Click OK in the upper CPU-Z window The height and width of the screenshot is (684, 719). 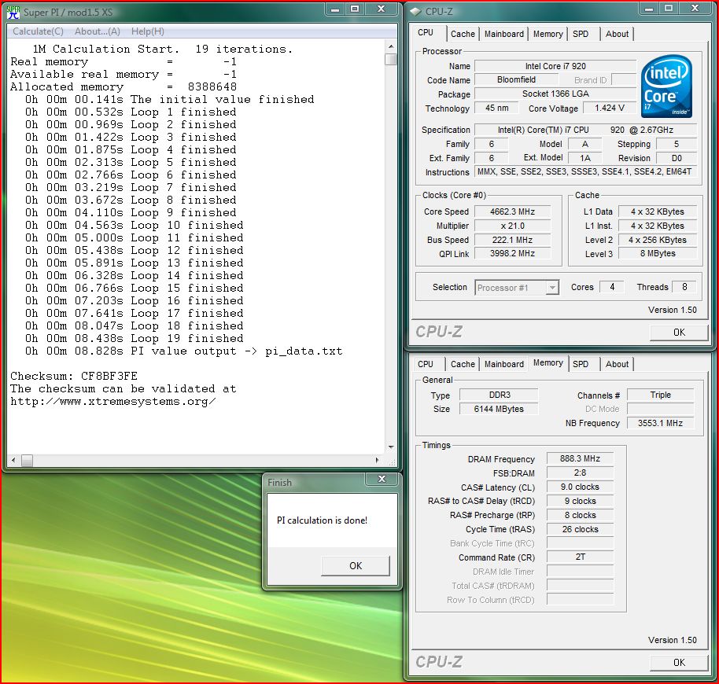pyautogui.click(x=679, y=332)
